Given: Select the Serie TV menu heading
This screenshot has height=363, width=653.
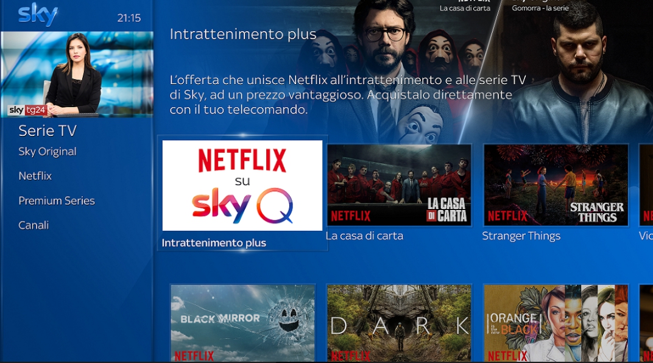Looking at the screenshot, I should coord(48,131).
